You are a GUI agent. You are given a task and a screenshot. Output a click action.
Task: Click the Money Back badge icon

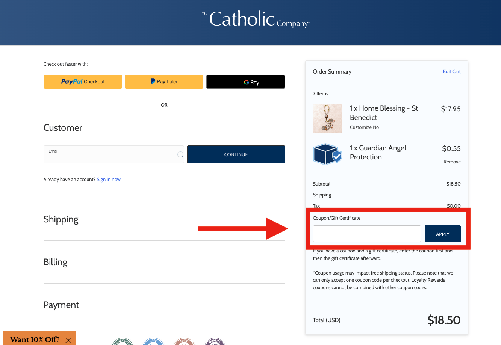123,341
